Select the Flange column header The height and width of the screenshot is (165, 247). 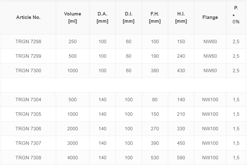pyautogui.click(x=210, y=17)
